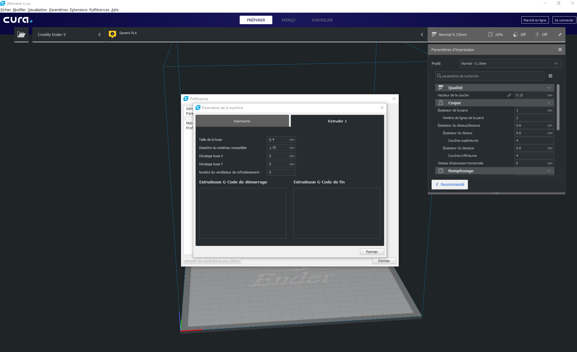577x352 pixels.
Task: Open the Profil dropdown Normal - 0.15mm
Action: coord(511,63)
